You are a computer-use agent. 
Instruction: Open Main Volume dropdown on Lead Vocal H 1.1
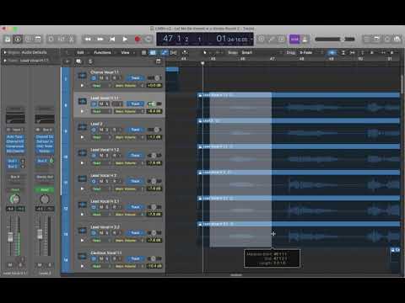point(129,111)
